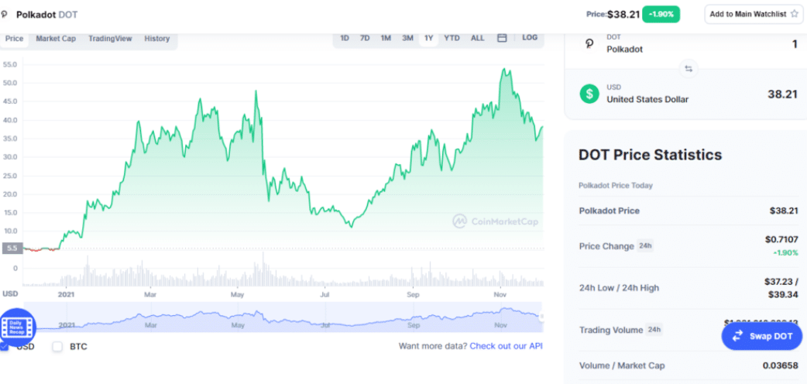This screenshot has height=384, width=807.
Task: Click the 24h Low / 24h High label
Action: [619, 288]
